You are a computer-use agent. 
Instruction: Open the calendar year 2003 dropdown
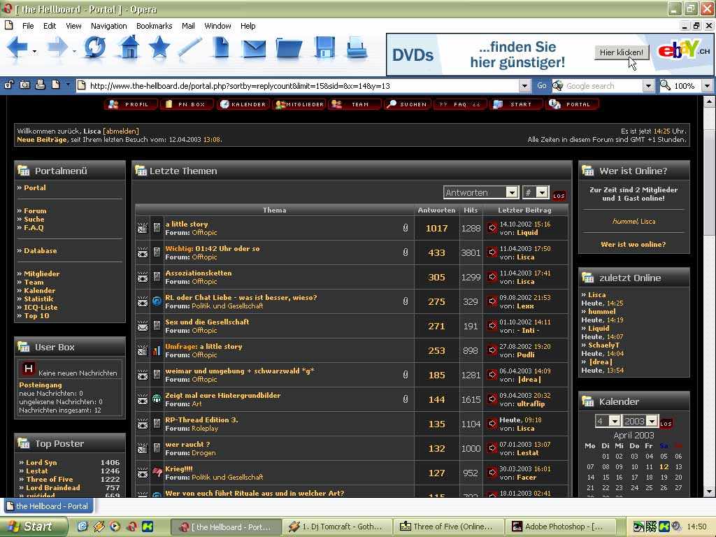651,421
